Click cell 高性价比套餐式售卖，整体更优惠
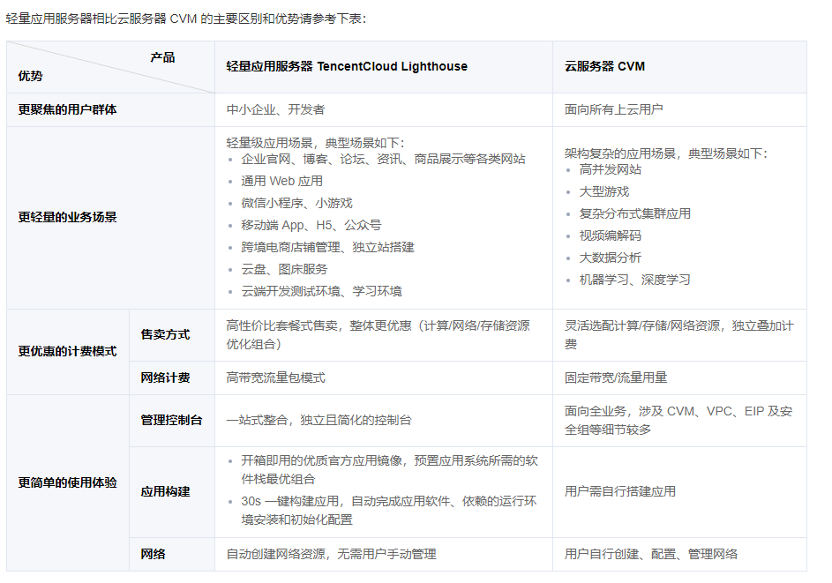The height and width of the screenshot is (583, 832). [x=378, y=335]
